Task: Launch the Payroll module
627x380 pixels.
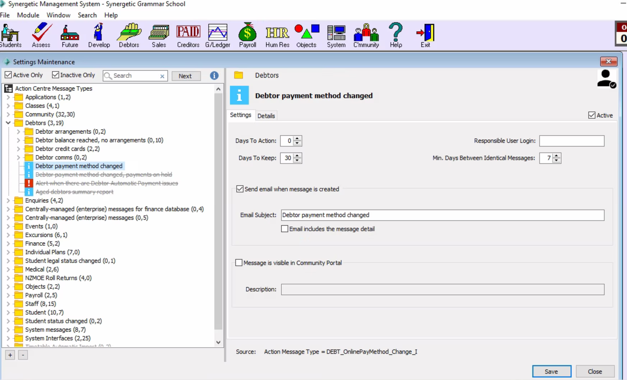Action: click(248, 35)
